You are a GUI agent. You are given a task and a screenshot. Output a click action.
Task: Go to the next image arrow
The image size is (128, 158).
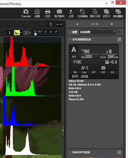pos(112,24)
